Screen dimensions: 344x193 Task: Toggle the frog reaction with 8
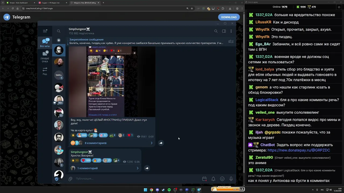[x=113, y=135]
